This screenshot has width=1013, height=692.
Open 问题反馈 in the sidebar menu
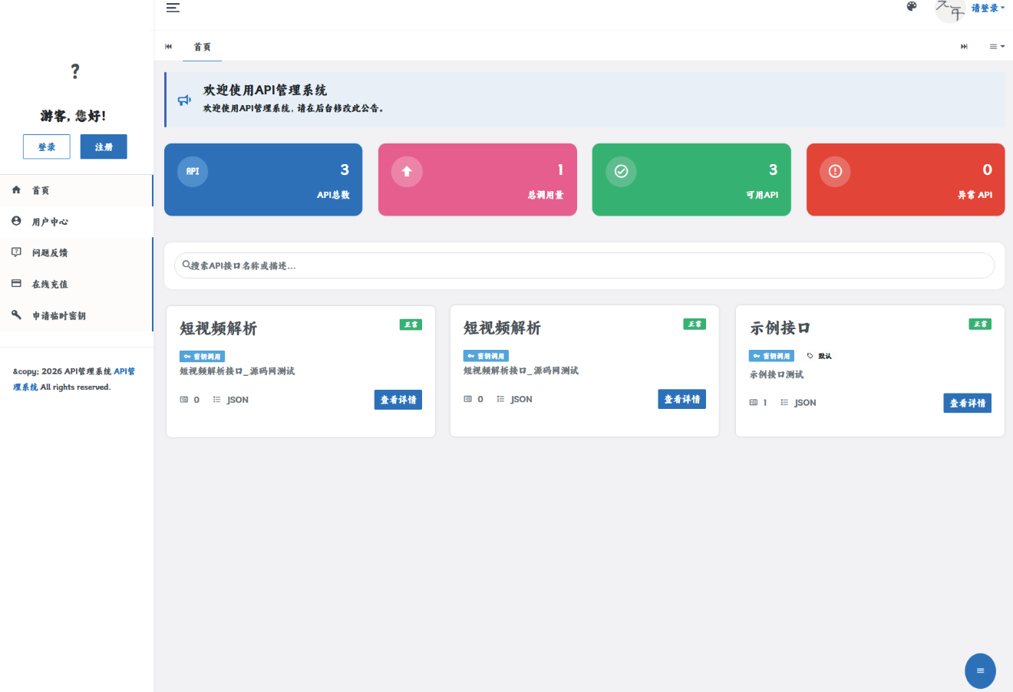tap(77, 252)
